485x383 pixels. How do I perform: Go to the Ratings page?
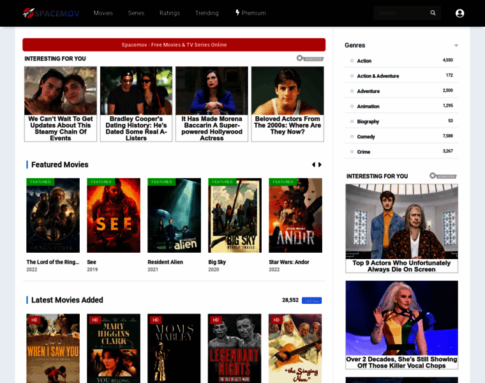coord(170,13)
